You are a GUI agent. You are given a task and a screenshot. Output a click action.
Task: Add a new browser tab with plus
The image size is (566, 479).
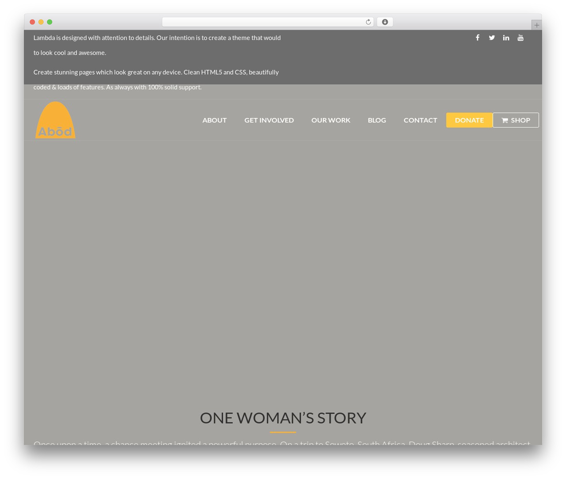click(536, 25)
